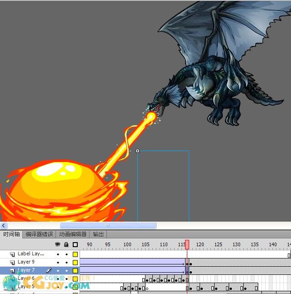
Task: Toggle visibility dot of Label Layer
Action: tap(58, 254)
